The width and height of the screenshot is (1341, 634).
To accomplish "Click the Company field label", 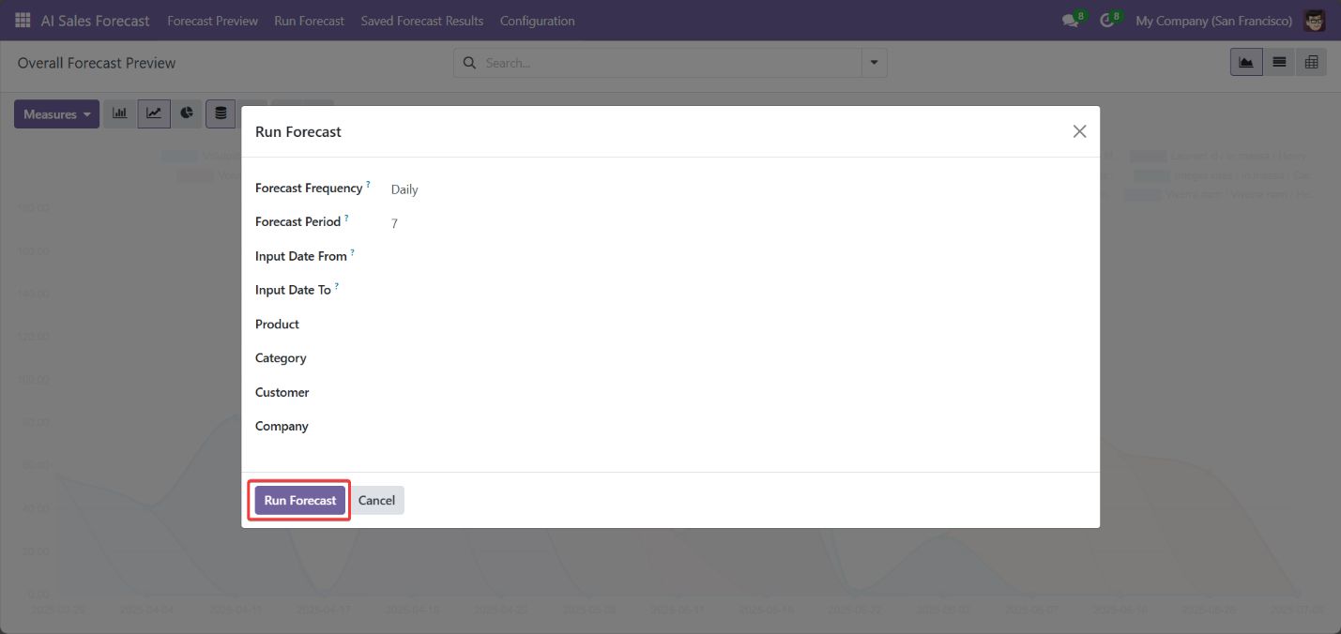I will [282, 426].
